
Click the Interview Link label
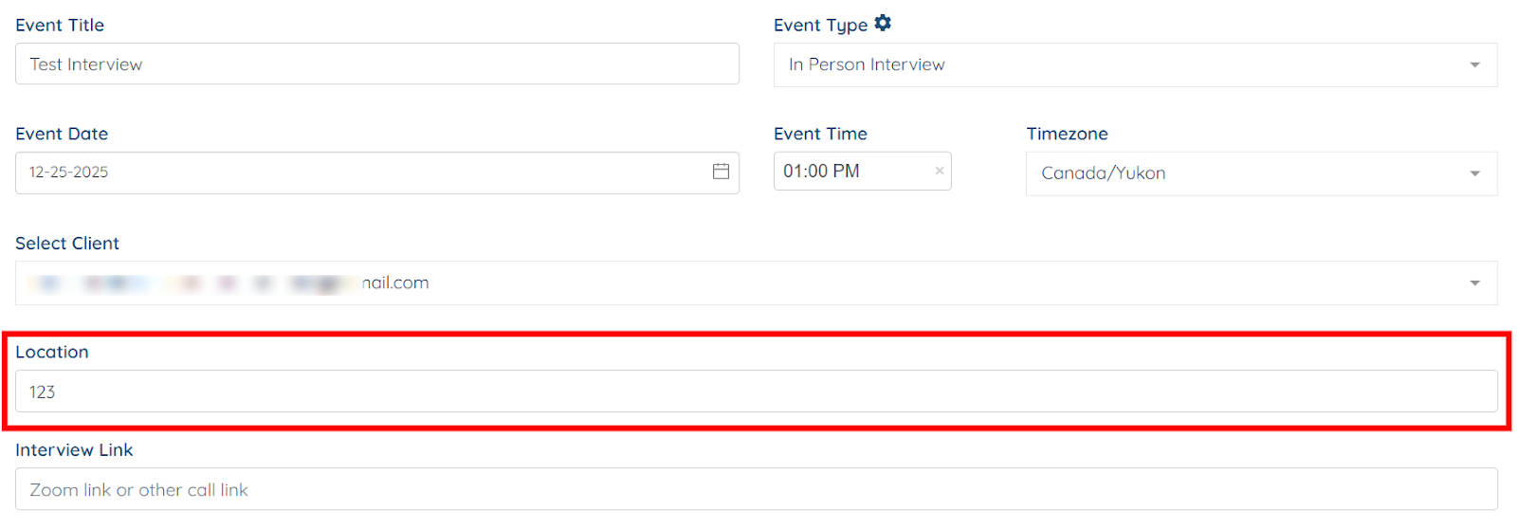(74, 450)
